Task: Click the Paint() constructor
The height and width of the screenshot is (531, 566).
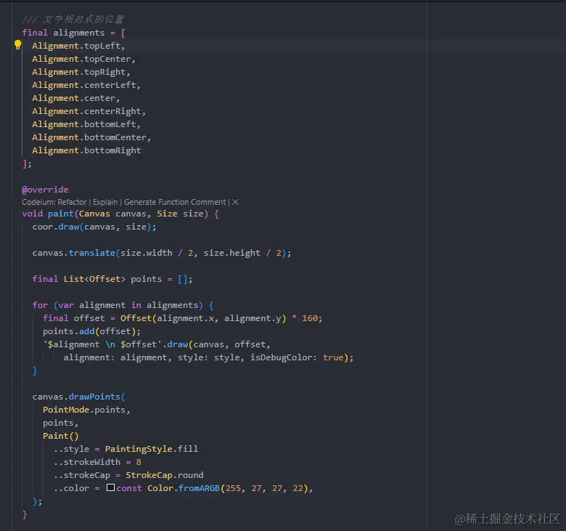Action: tap(61, 436)
